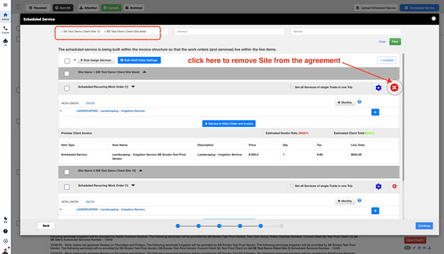The width and height of the screenshot is (444, 254).
Task: Check Site Name 4 Scheduled Recurring Work Order checkbox
Action: [67, 187]
